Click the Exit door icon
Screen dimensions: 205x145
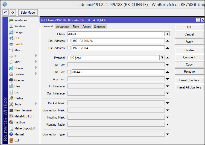[x=11, y=140]
